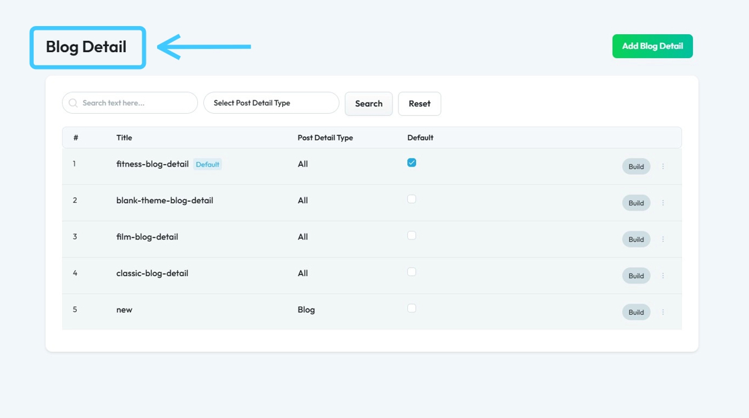
Task: Click the Search button
Action: pos(368,104)
